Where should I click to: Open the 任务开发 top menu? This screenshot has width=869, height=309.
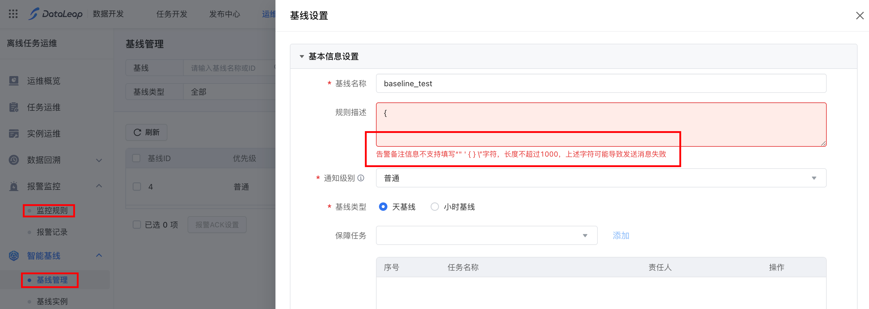click(171, 14)
